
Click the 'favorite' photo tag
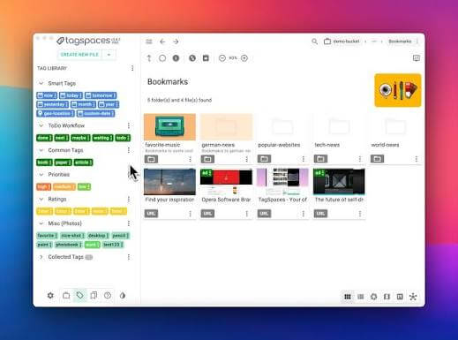(x=47, y=236)
